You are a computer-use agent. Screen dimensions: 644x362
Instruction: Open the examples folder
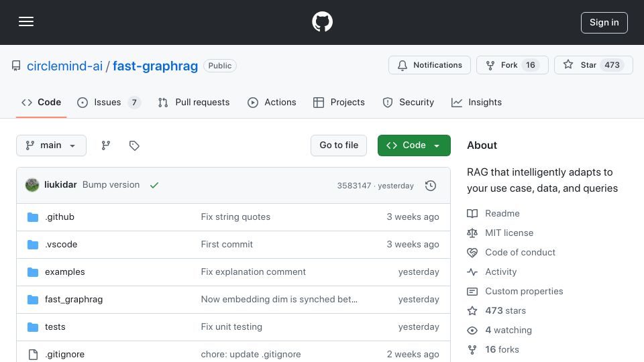[65, 271]
